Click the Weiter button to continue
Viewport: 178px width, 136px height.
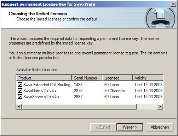tap(130, 127)
